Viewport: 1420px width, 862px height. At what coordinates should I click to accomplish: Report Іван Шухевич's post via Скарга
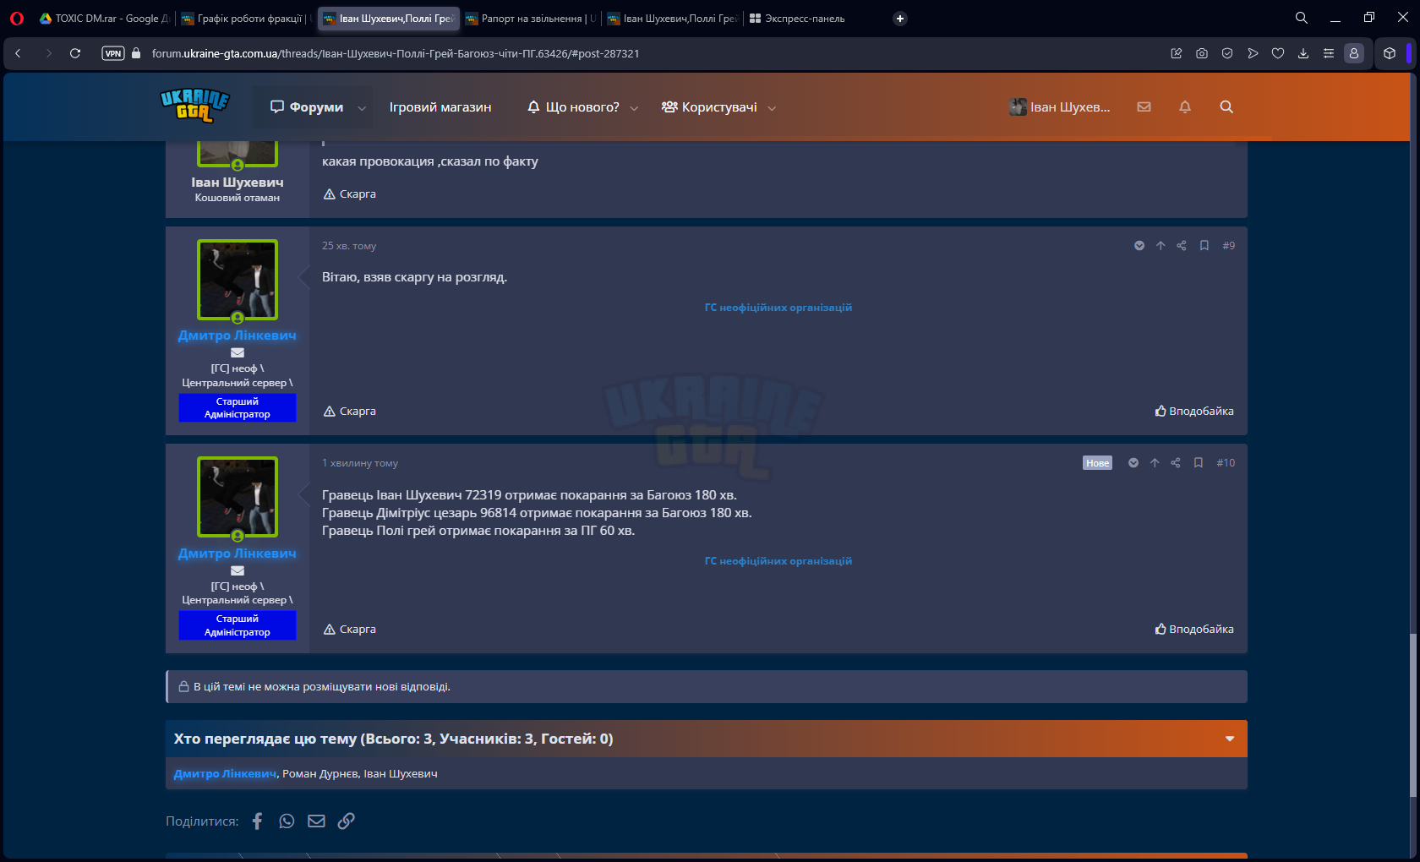[350, 194]
